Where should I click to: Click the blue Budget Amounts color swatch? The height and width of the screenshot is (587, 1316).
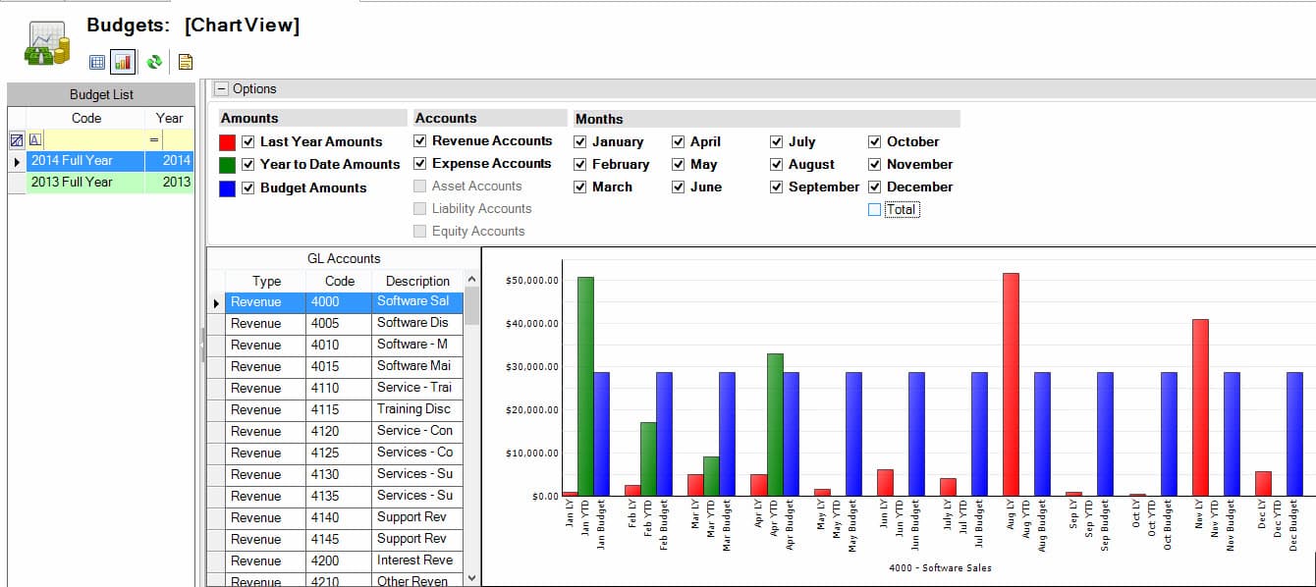point(228,188)
